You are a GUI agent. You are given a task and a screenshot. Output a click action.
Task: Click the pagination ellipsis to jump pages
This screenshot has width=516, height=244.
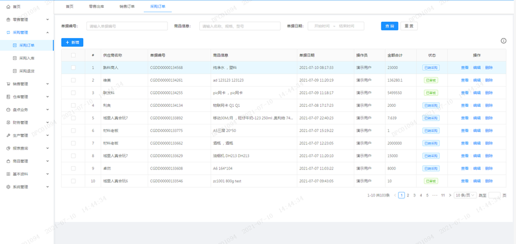pos(435,195)
